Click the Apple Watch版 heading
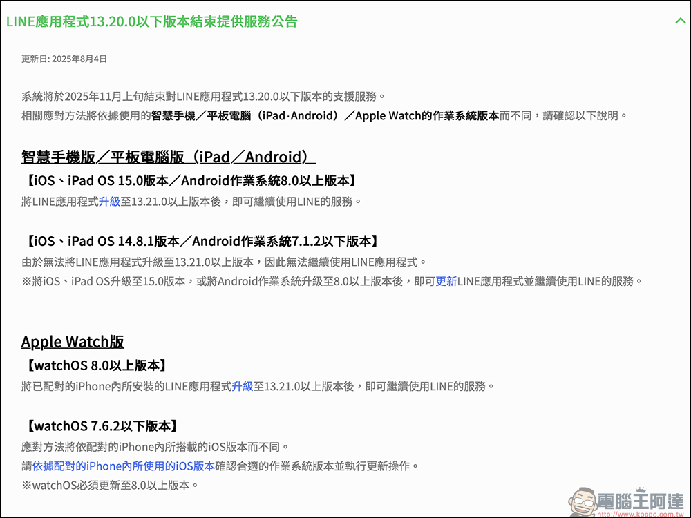Image resolution: width=691 pixels, height=518 pixels. pyautogui.click(x=73, y=342)
